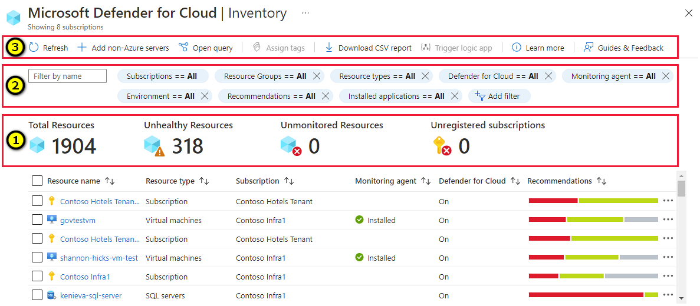700x306 pixels.
Task: Remove the Resource Groups filter
Action: point(317,76)
